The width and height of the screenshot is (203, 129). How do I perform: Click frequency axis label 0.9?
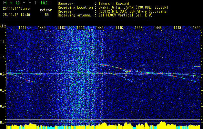click(x=3, y=74)
